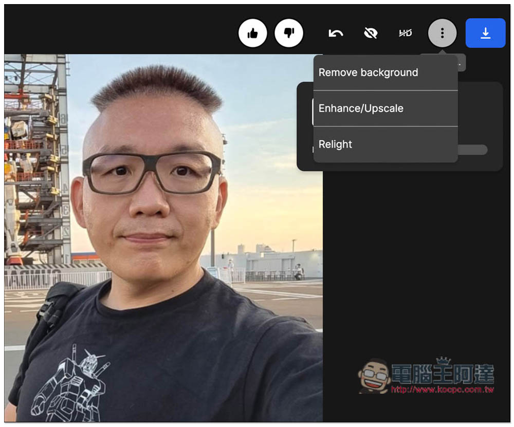This screenshot has width=514, height=427.
Task: Click the Gundam scaffolding tower in the photo
Action: coord(36,154)
